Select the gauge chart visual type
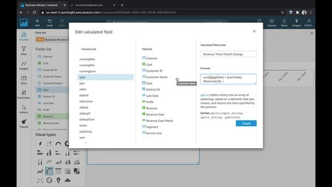The width and height of the screenshot is (332, 187). click(58, 144)
